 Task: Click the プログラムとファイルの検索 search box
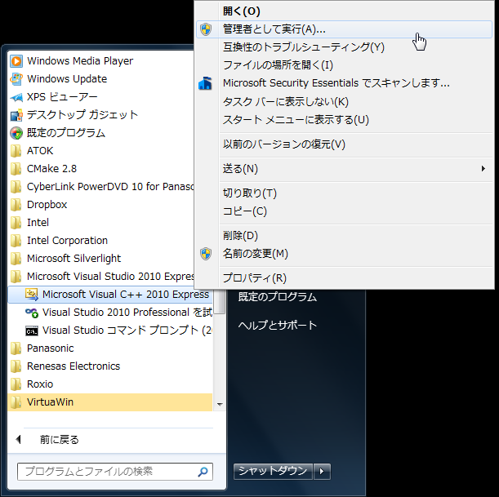click(115, 472)
